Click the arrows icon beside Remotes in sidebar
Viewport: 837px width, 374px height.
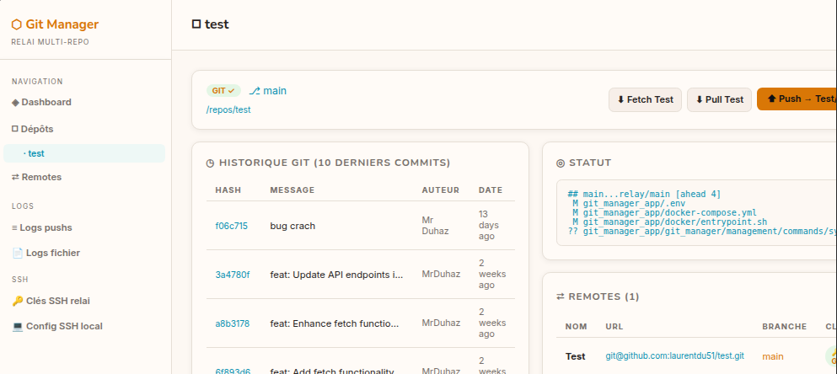coord(15,177)
